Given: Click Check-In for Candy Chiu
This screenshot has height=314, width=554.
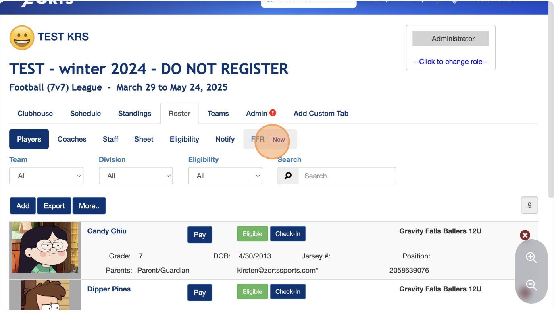Looking at the screenshot, I should click(x=288, y=234).
